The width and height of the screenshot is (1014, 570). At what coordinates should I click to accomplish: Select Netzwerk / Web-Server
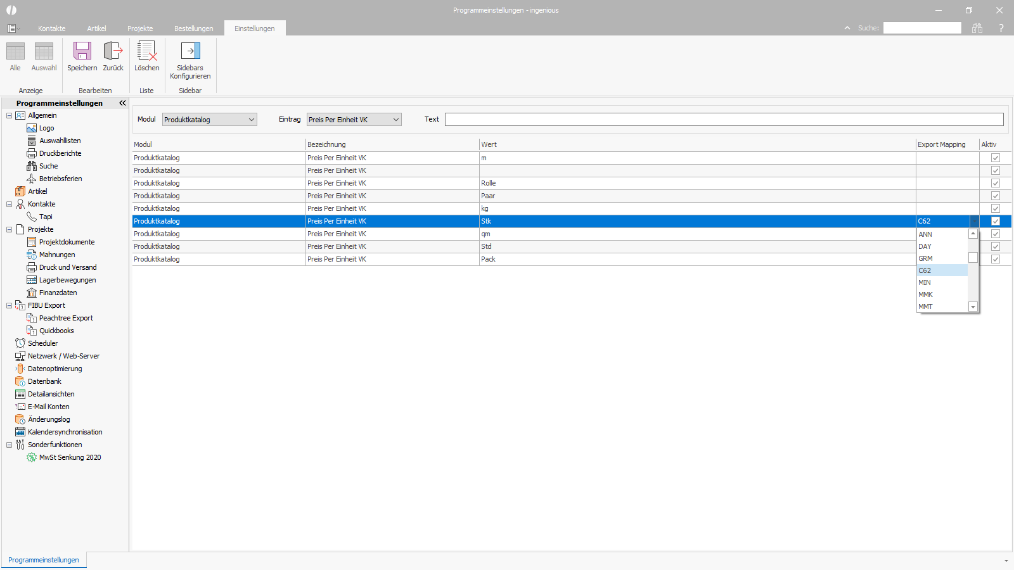[x=63, y=356]
